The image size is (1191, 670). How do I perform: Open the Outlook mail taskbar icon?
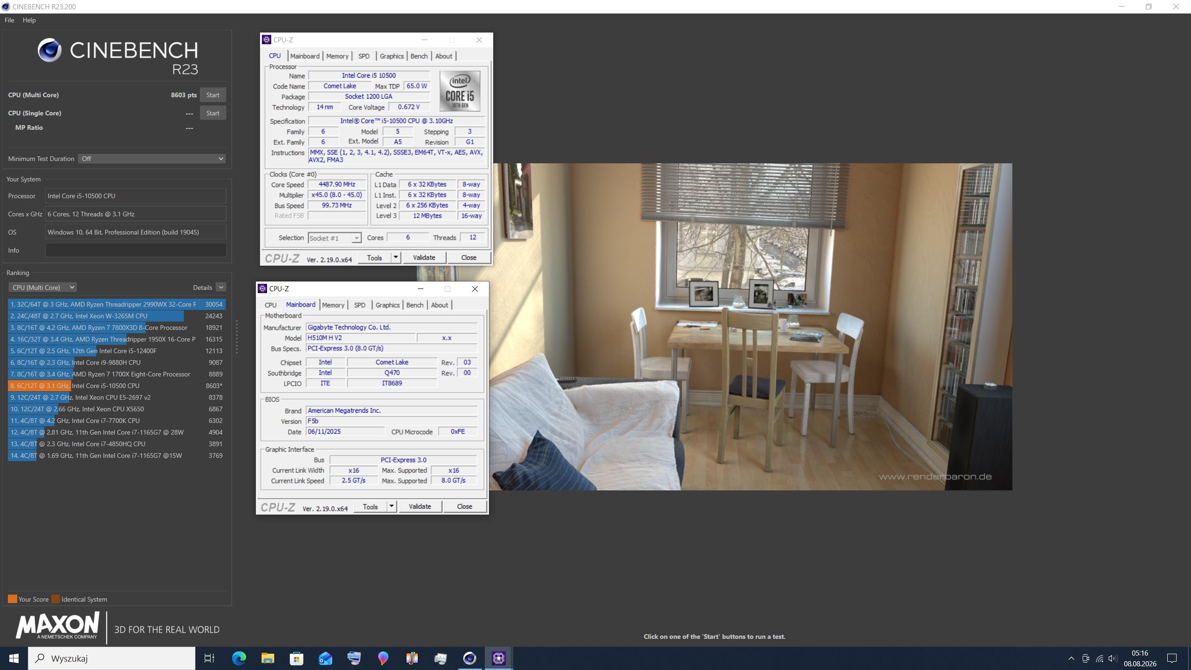(x=325, y=658)
